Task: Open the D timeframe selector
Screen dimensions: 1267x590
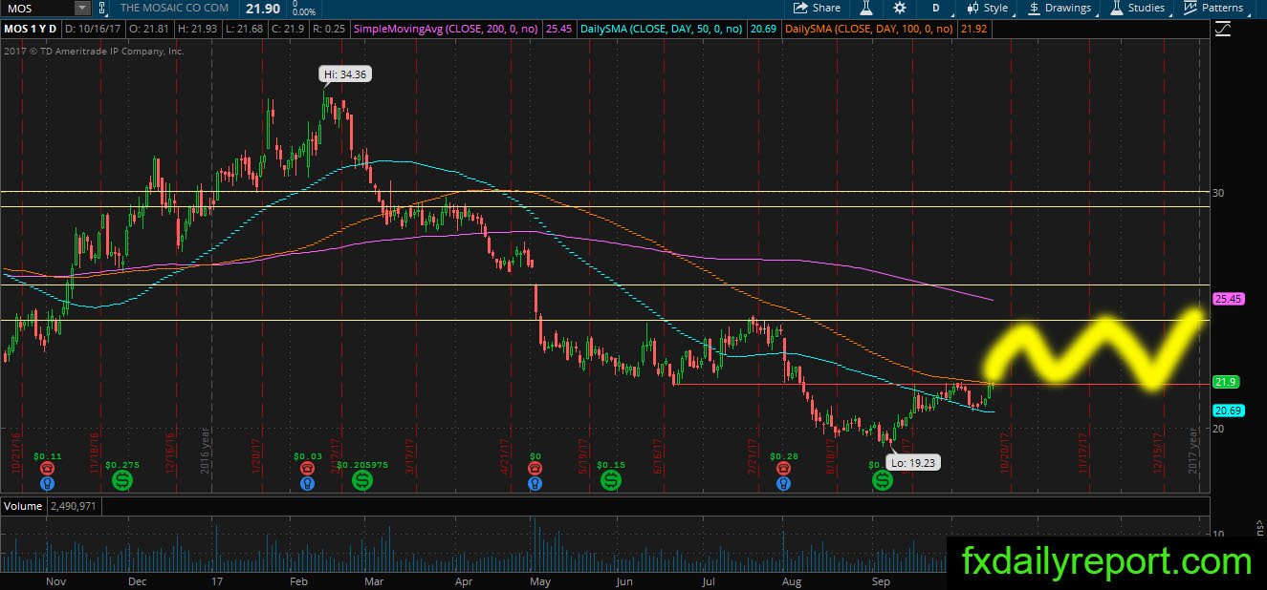Action: (x=936, y=8)
